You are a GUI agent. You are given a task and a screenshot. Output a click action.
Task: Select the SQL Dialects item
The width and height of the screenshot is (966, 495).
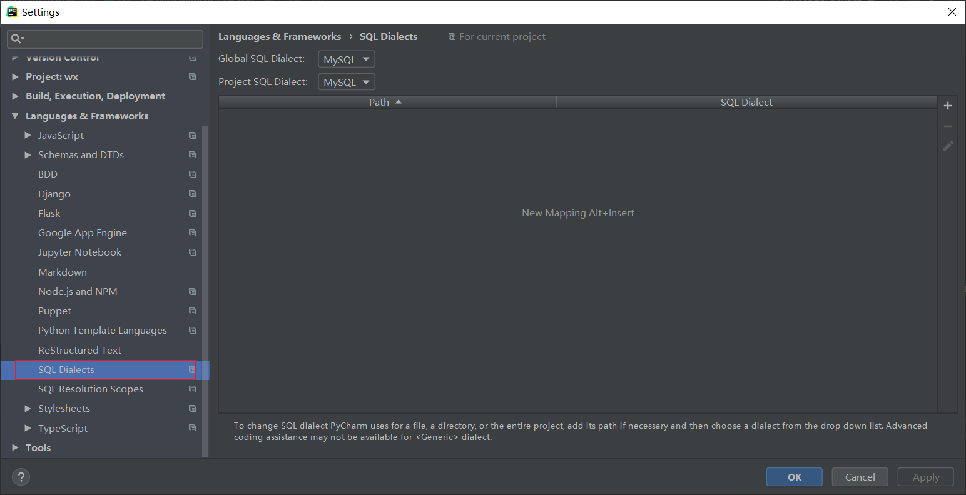tap(66, 370)
